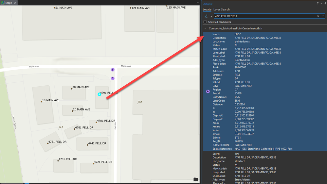
Task: Click the 51 MAIN AVE address point
Action: pyautogui.click(x=54, y=8)
